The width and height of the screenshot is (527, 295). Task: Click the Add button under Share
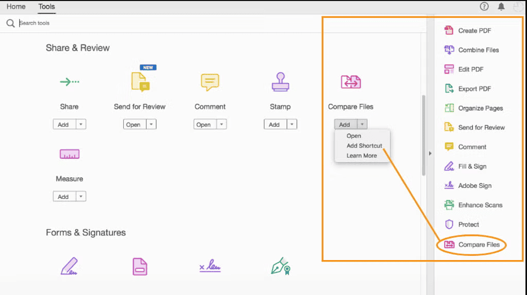coord(64,124)
